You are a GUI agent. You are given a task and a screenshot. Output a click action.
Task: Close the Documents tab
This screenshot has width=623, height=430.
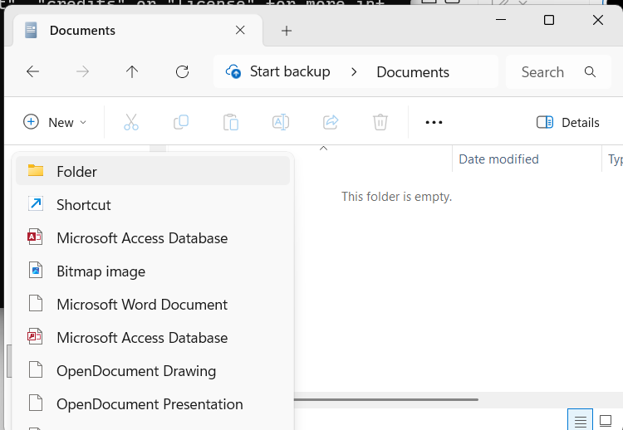coord(240,30)
